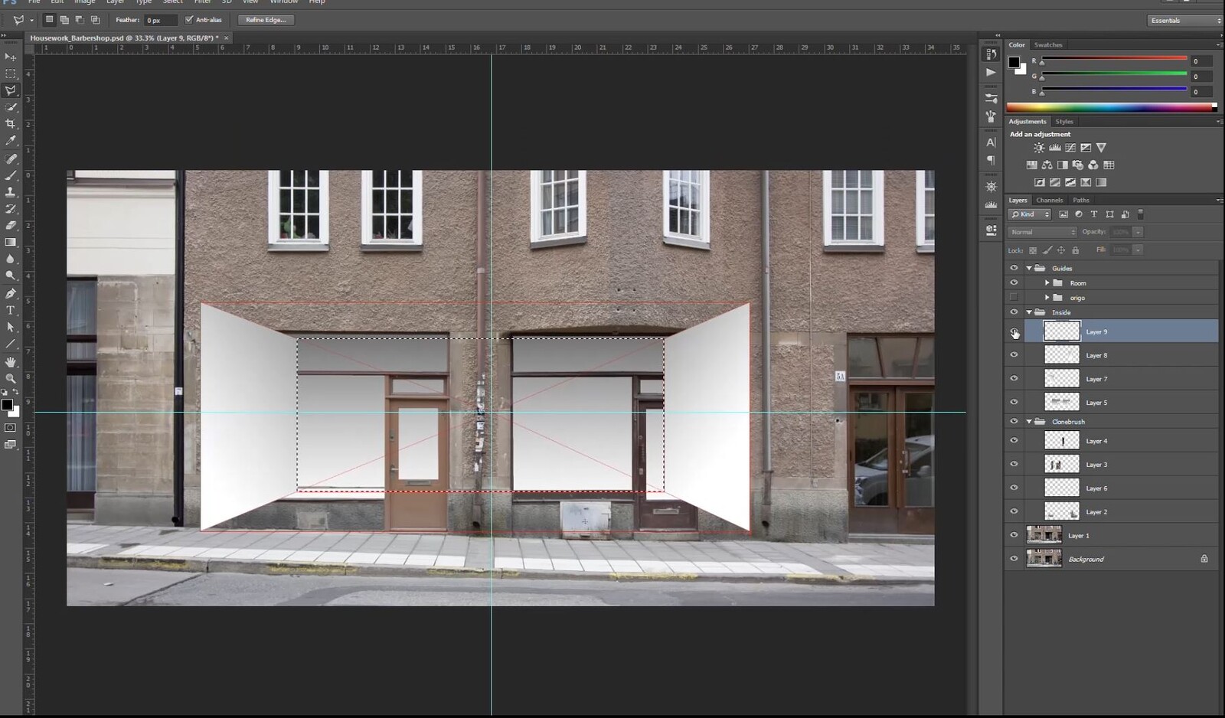This screenshot has width=1225, height=718.
Task: Hide Layer 1
Action: [x=1014, y=535]
